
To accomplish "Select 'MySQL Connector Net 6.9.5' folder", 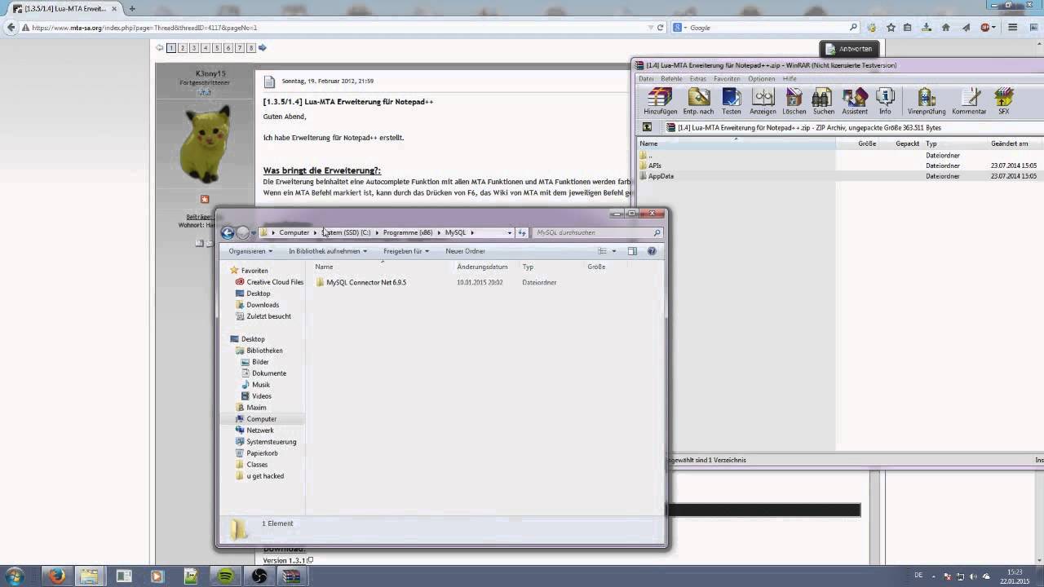I will tap(366, 282).
